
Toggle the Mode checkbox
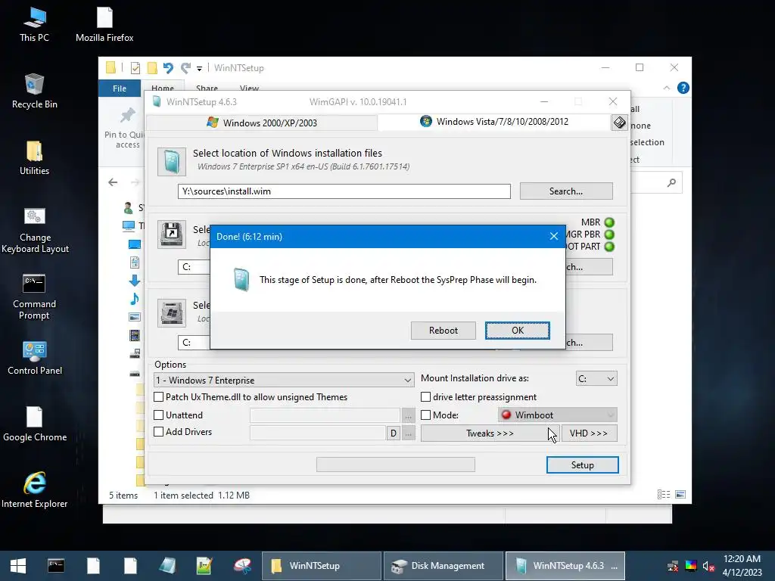pyautogui.click(x=425, y=415)
